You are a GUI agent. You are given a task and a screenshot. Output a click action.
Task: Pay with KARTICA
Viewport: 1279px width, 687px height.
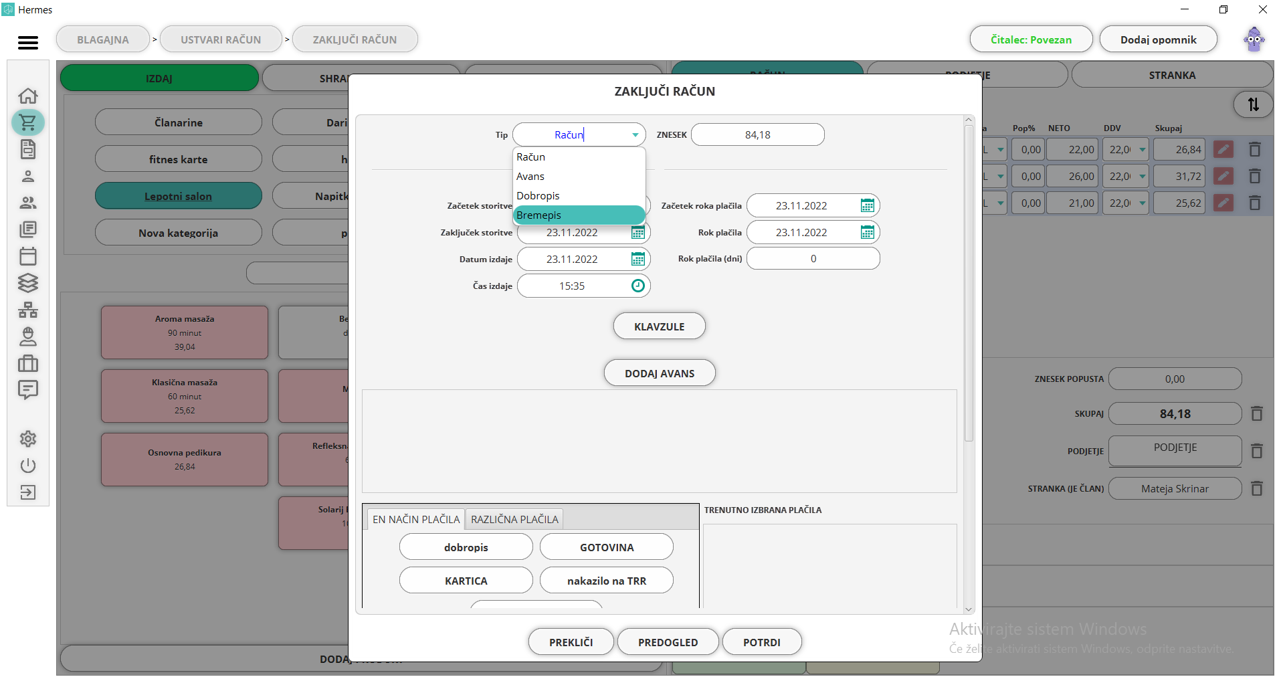coord(466,581)
